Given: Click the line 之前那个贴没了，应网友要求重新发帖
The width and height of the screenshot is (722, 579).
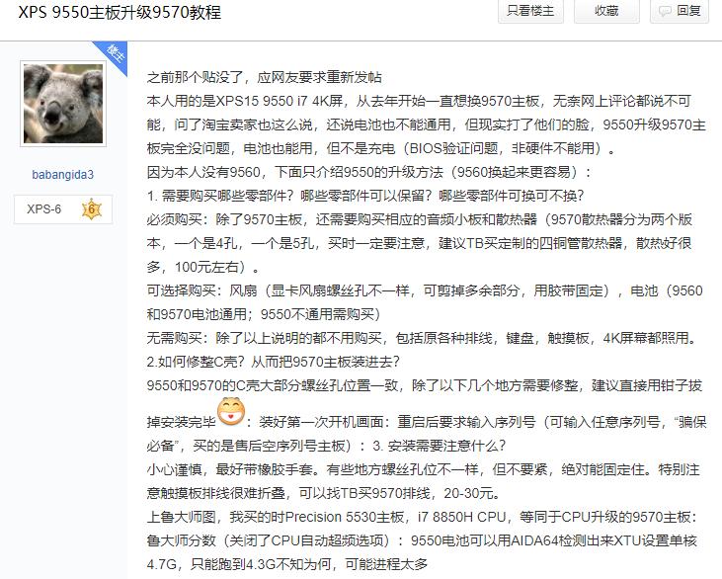Looking at the screenshot, I should tap(264, 77).
